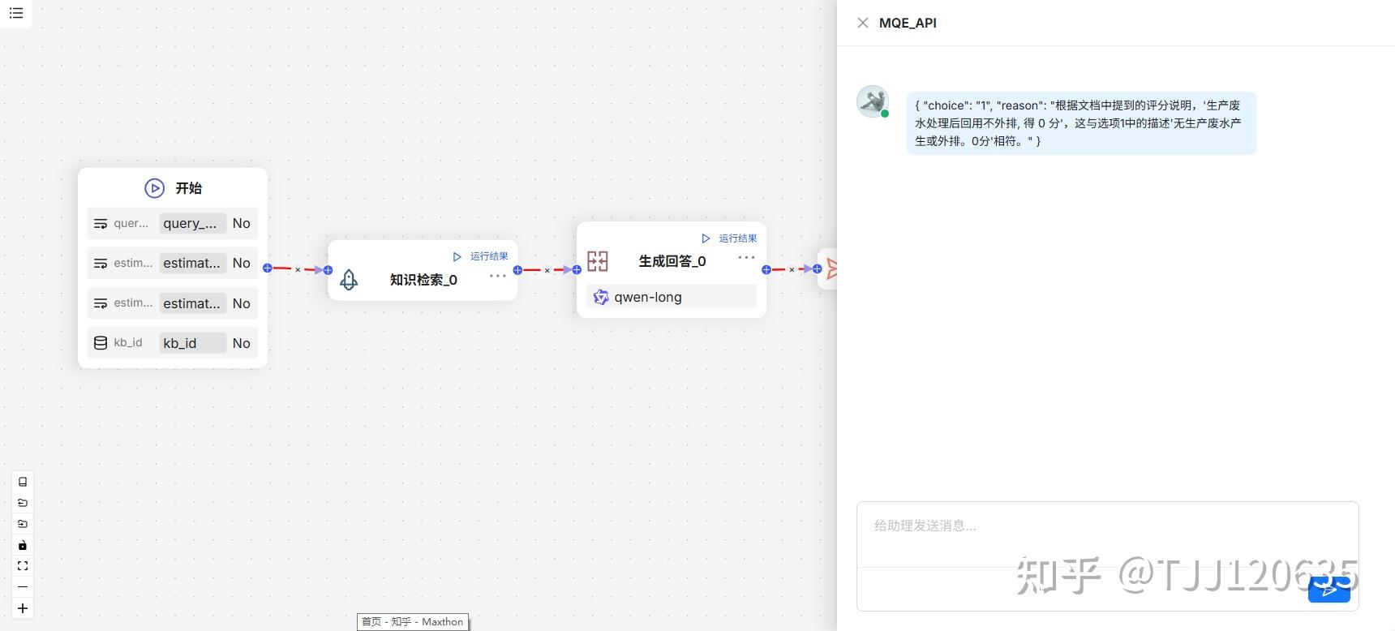Click the output handle of 生成回答_0
Viewport: 1395px width, 631px height.
tap(766, 269)
